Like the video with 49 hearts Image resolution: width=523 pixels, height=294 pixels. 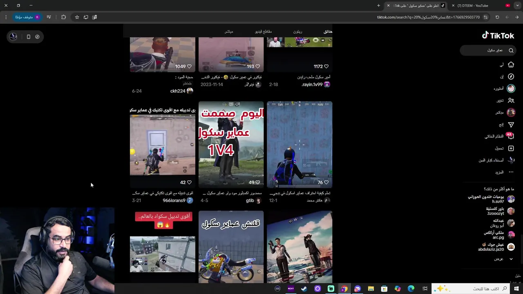point(258,182)
